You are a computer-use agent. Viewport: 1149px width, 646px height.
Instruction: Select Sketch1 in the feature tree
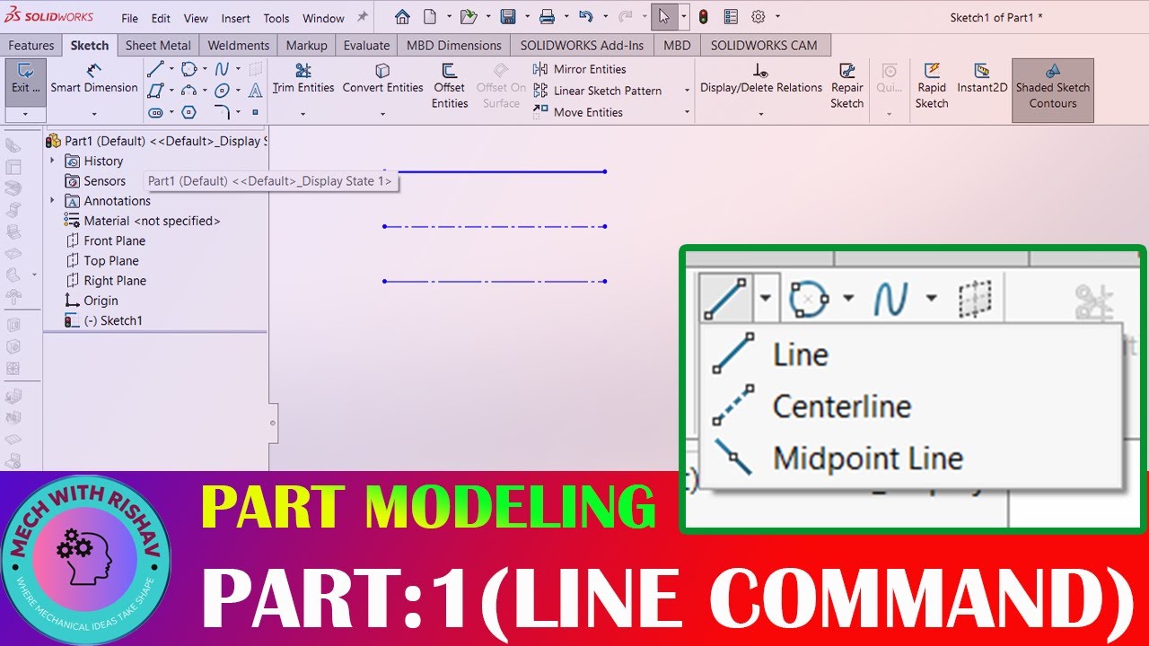[103, 320]
